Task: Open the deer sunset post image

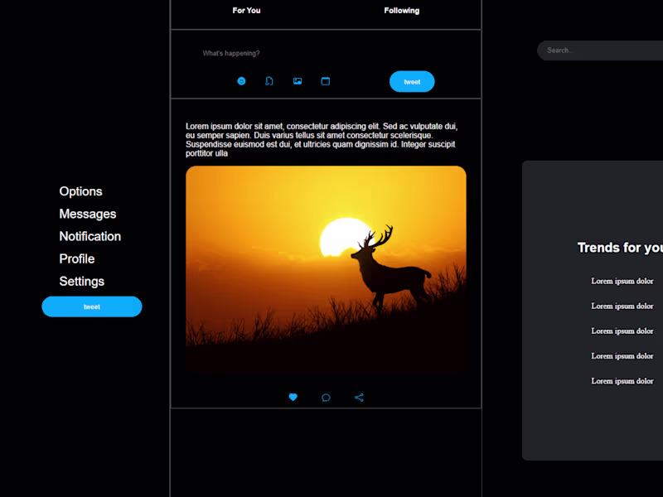Action: tap(326, 270)
